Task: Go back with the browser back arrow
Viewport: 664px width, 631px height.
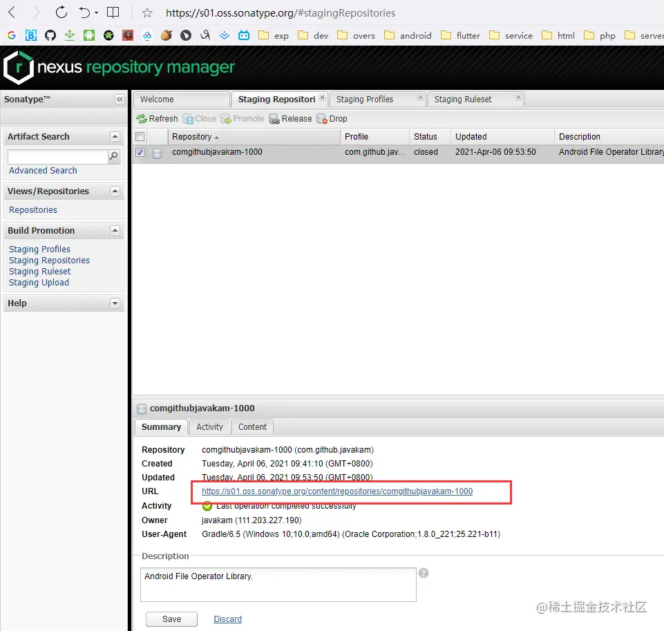Action: (x=12, y=12)
